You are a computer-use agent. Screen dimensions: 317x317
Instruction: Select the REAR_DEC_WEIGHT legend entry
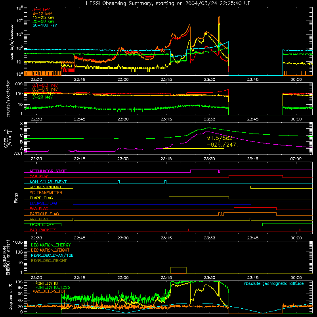click(49, 261)
